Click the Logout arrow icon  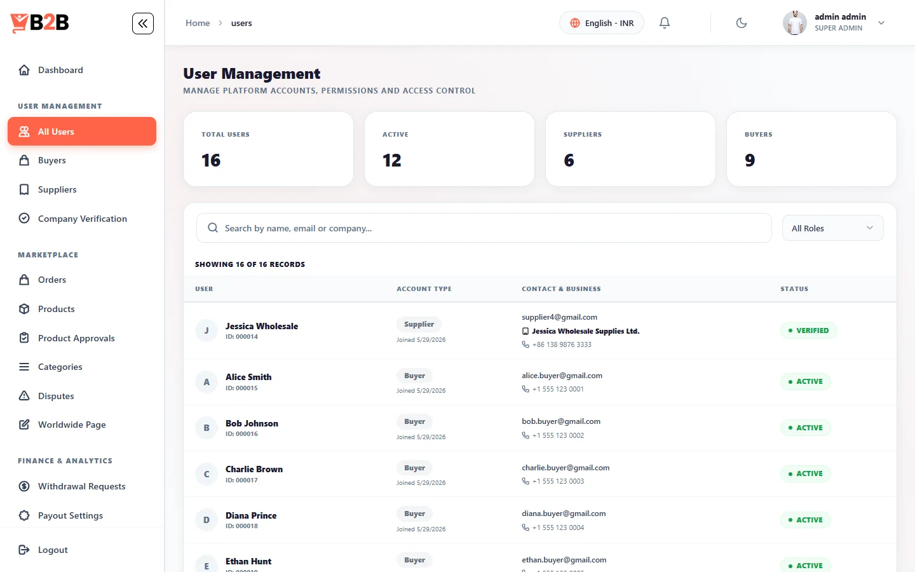[24, 550]
